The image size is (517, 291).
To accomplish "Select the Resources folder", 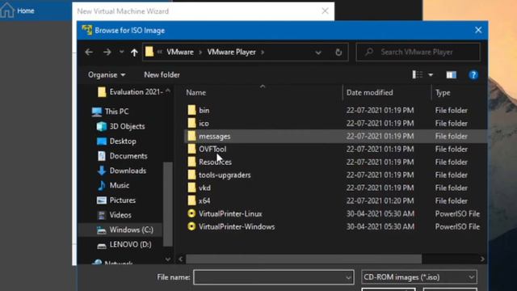I will pyautogui.click(x=215, y=162).
